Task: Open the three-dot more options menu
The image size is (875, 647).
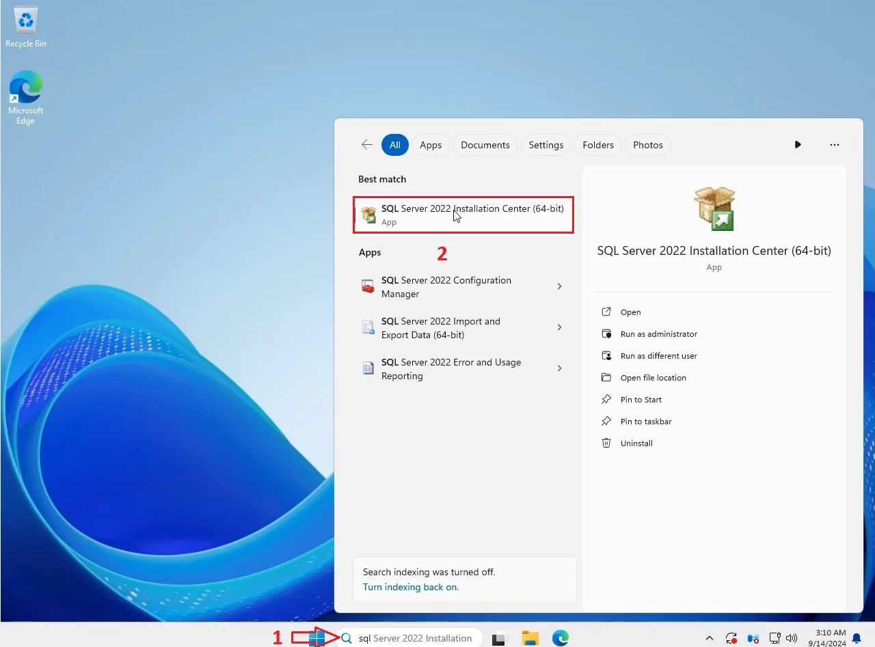Action: [x=834, y=145]
